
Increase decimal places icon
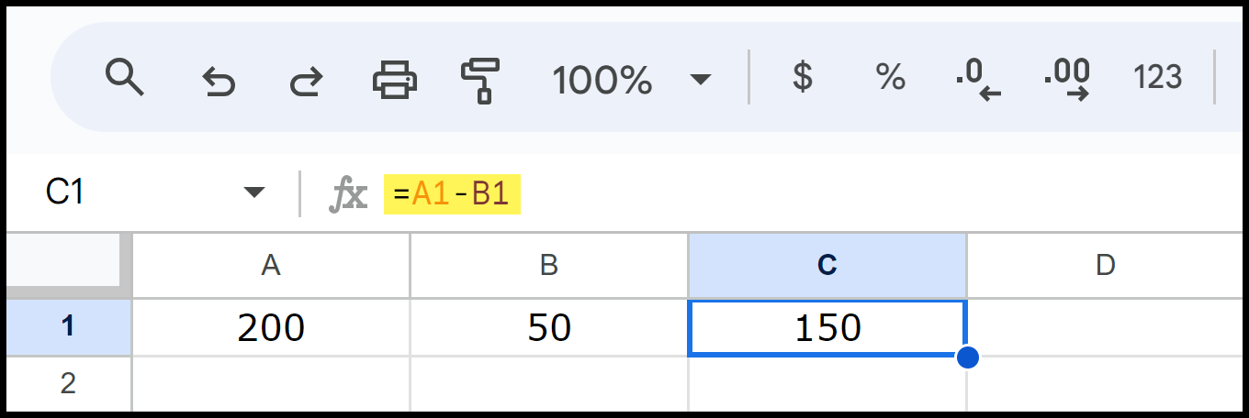(x=1067, y=79)
